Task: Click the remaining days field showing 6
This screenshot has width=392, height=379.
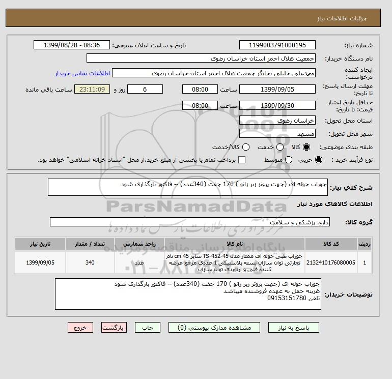Action: tap(145, 89)
